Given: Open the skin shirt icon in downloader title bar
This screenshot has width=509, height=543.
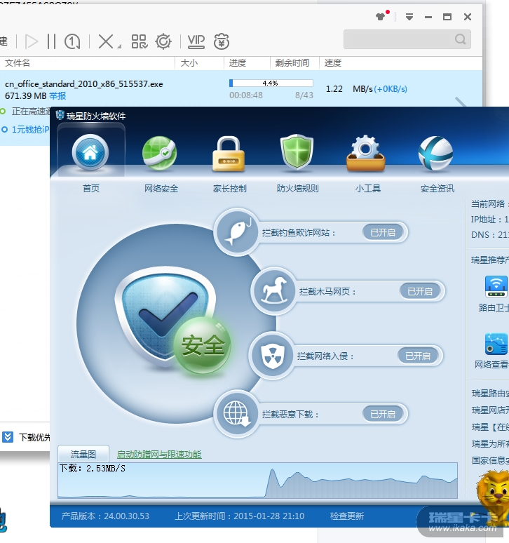Looking at the screenshot, I should 381,16.
